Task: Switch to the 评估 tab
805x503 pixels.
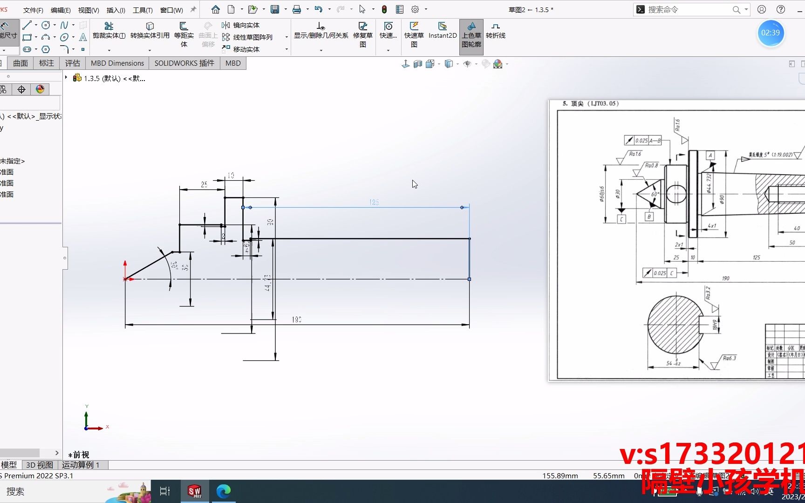Action: tap(73, 63)
